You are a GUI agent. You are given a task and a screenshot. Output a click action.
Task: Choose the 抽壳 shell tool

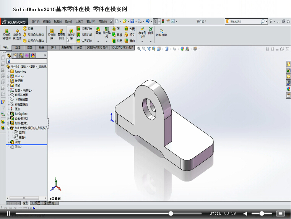[x=117, y=41]
